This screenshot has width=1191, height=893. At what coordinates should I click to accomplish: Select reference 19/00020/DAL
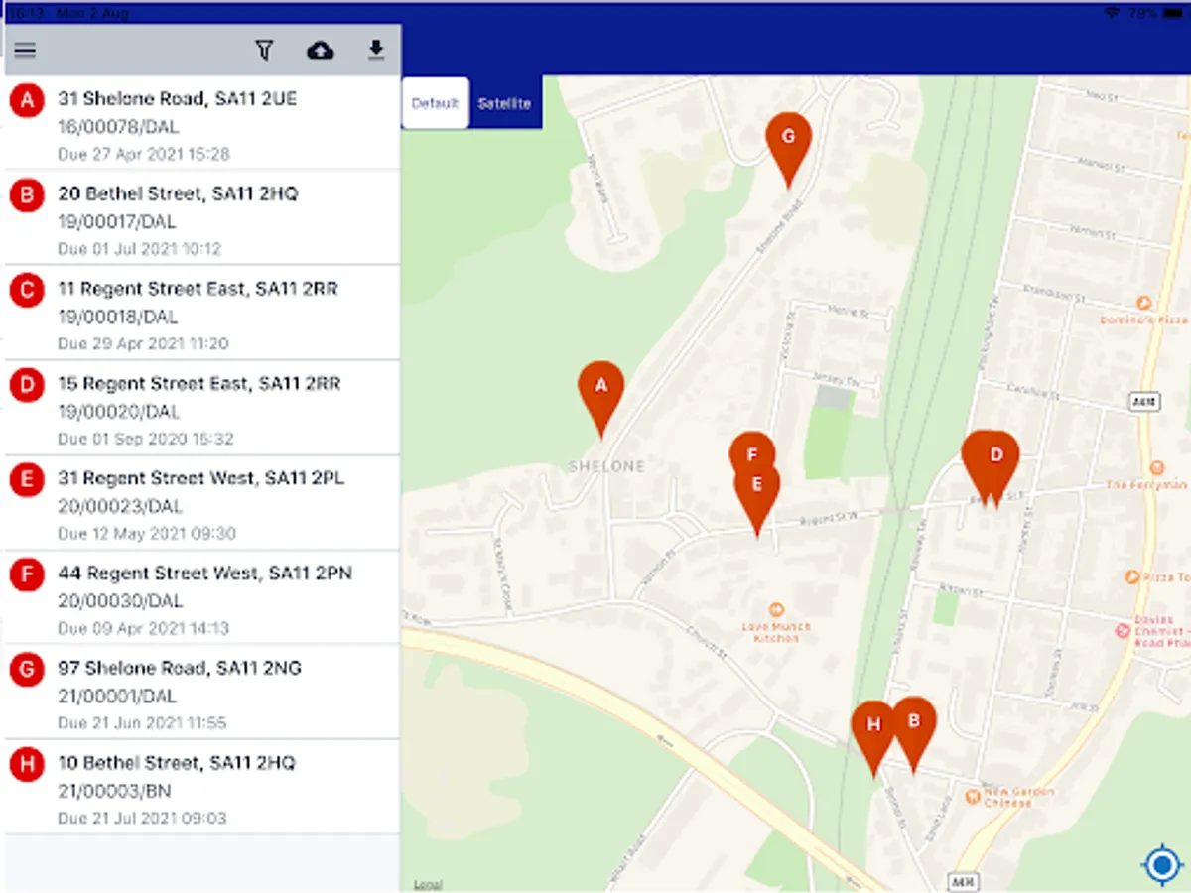118,412
